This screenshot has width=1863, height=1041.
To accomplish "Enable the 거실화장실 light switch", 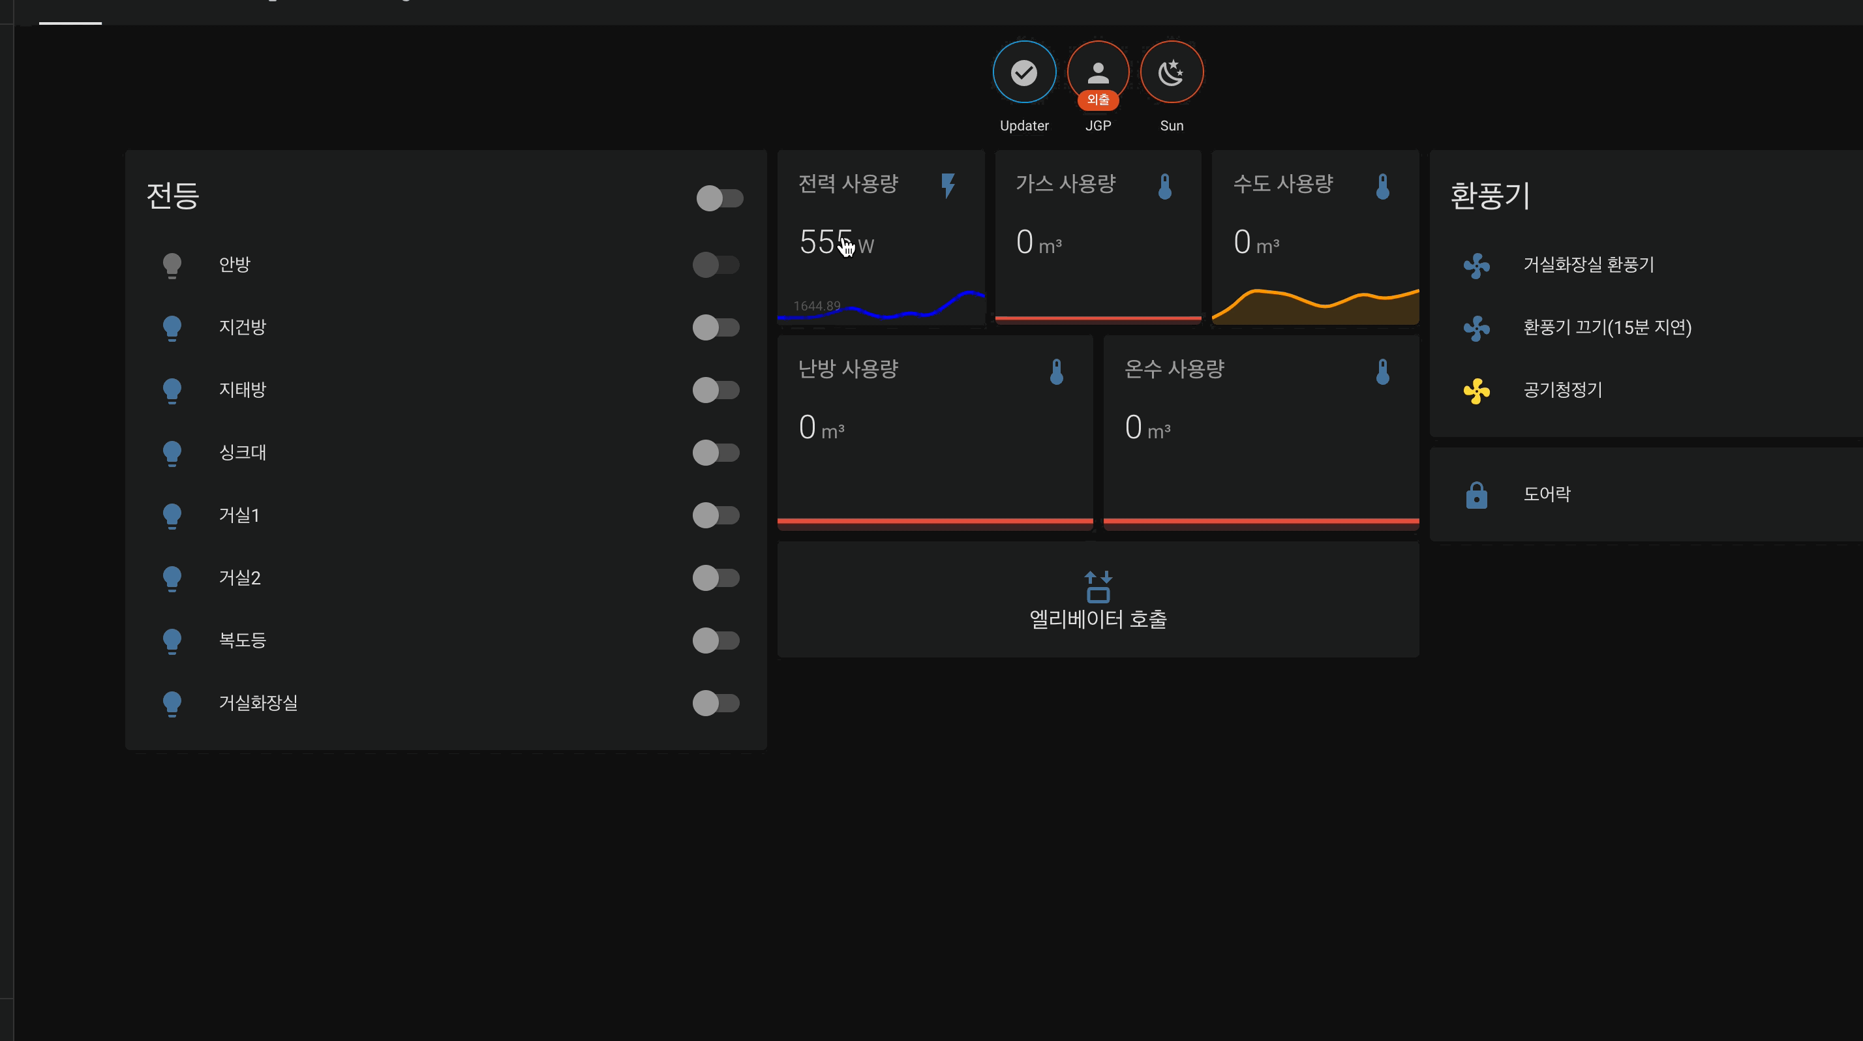I will (715, 702).
